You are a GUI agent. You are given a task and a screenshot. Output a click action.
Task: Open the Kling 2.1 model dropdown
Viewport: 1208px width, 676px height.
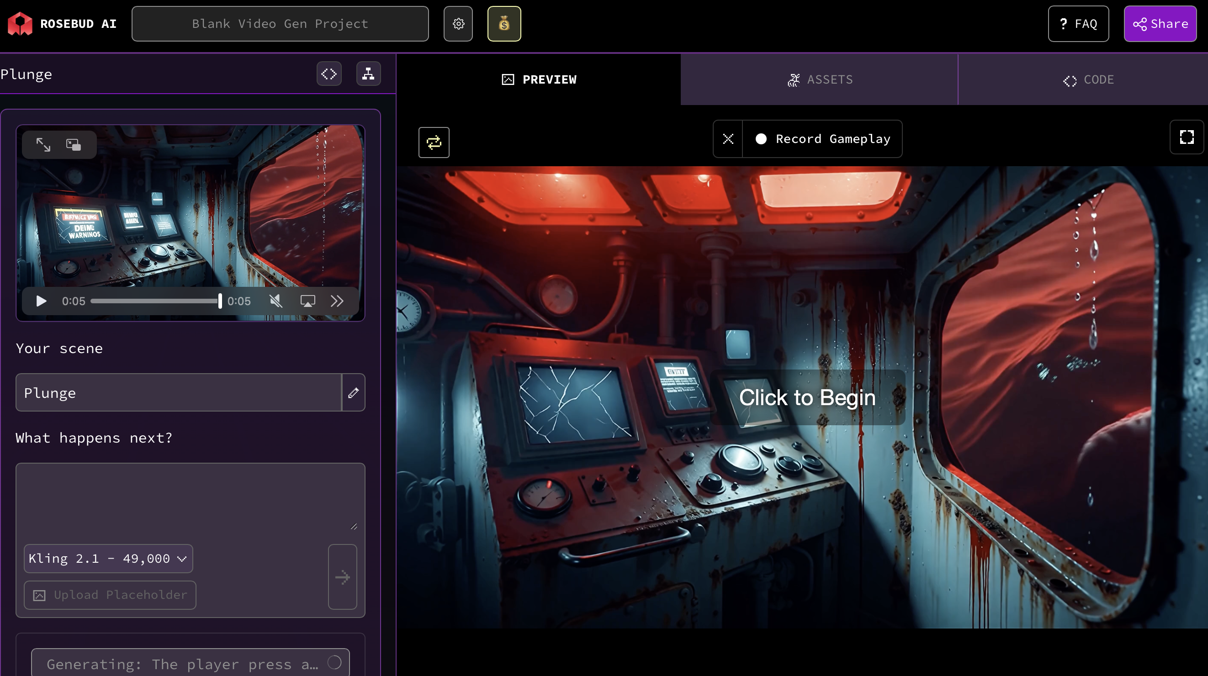point(108,558)
